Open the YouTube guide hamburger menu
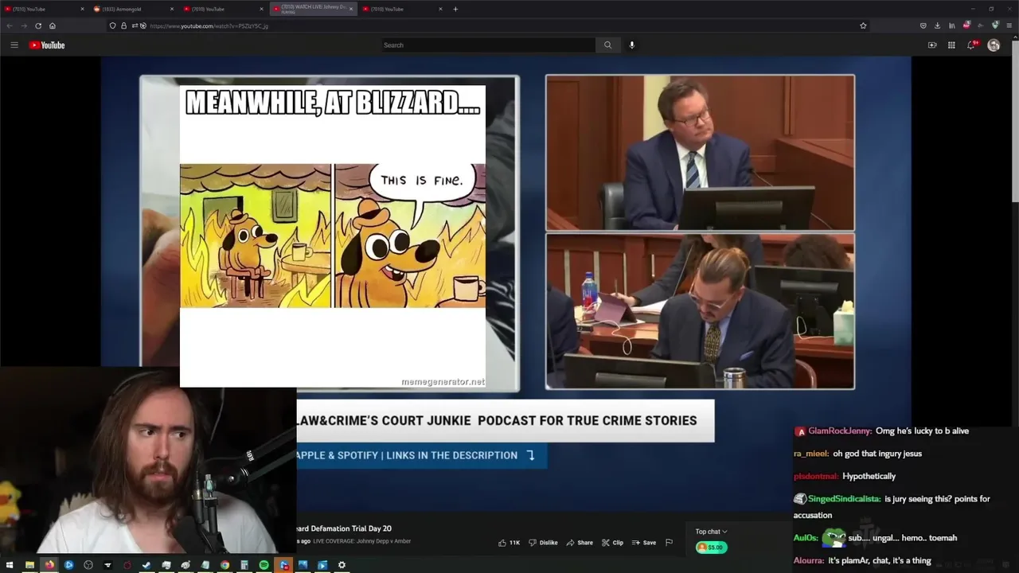This screenshot has width=1019, height=573. click(x=14, y=45)
